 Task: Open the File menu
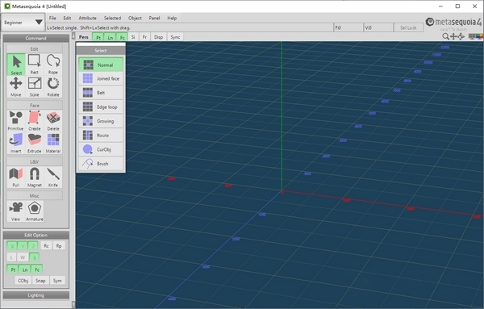tap(52, 18)
